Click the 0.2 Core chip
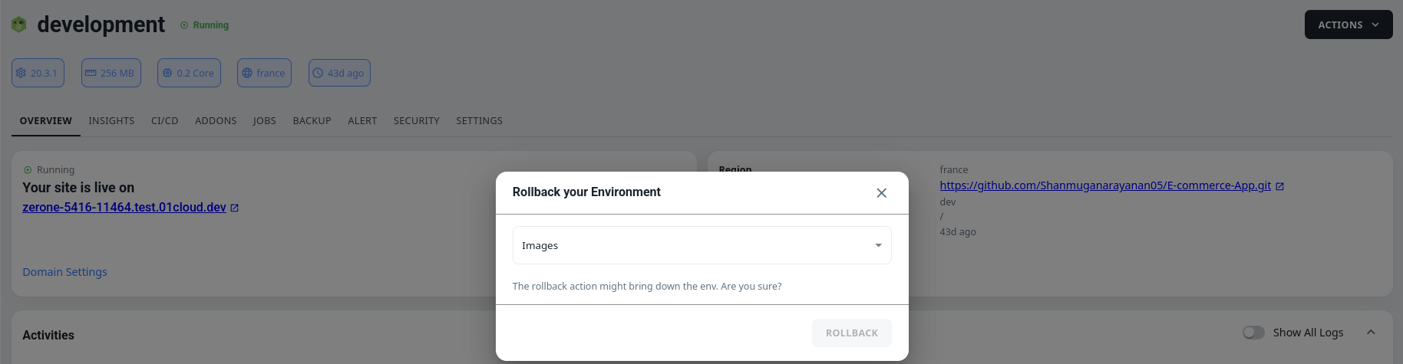The width and height of the screenshot is (1403, 364). (x=189, y=73)
